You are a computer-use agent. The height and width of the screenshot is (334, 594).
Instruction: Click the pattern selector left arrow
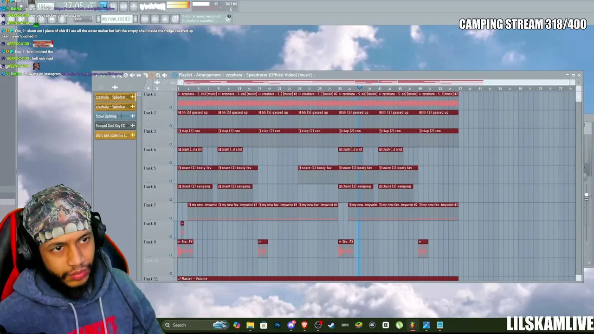98,19
